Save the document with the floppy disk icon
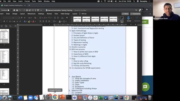 [17, 10]
